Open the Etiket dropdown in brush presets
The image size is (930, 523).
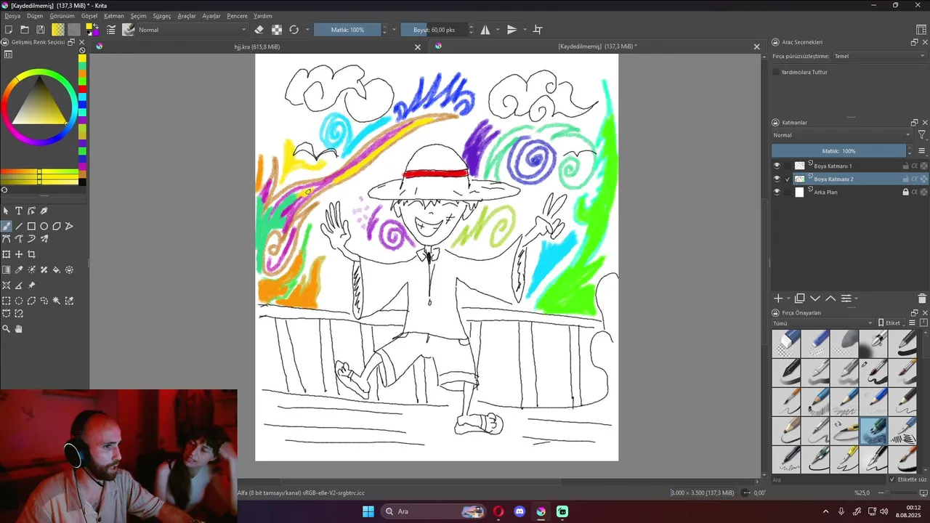click(892, 323)
